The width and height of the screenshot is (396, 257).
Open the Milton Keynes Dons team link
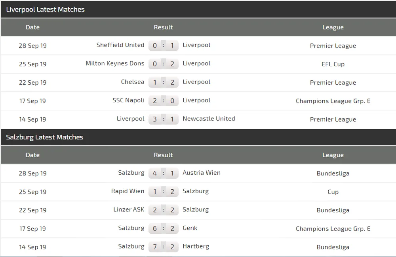point(115,63)
